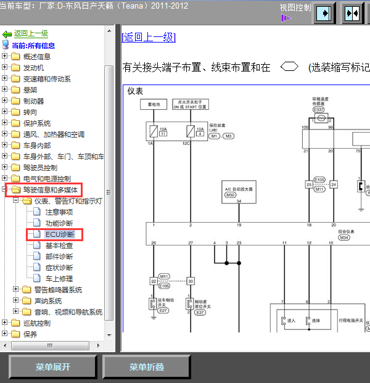The height and width of the screenshot is (383, 370).
Task: Click the 菜单折叠 button
Action: 147,366
